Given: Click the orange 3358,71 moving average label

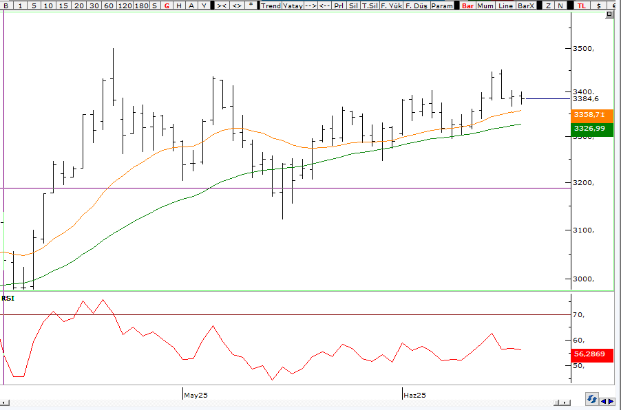Looking at the screenshot, I should [591, 115].
